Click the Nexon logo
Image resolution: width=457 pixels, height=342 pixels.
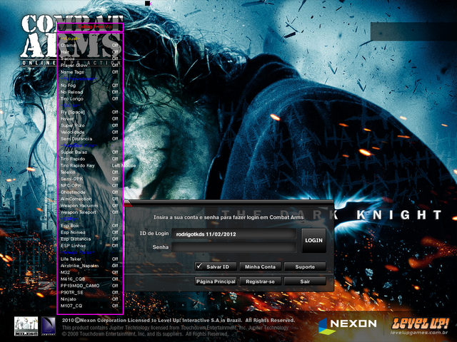coord(348,325)
